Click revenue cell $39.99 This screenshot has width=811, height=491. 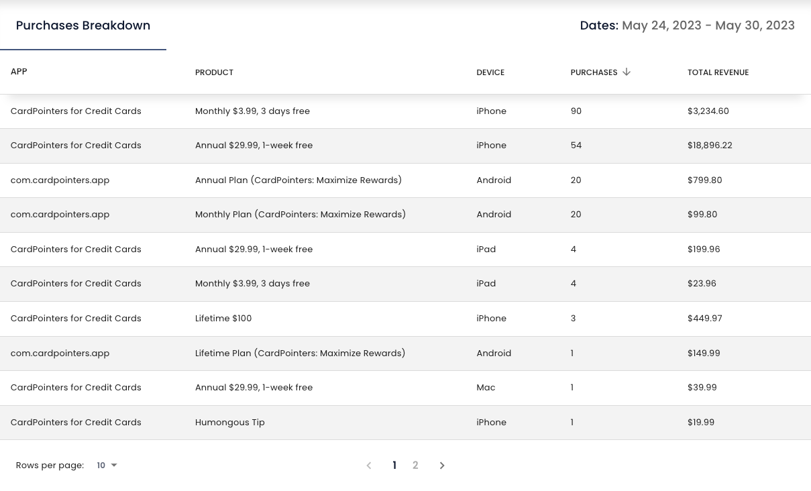[702, 388]
